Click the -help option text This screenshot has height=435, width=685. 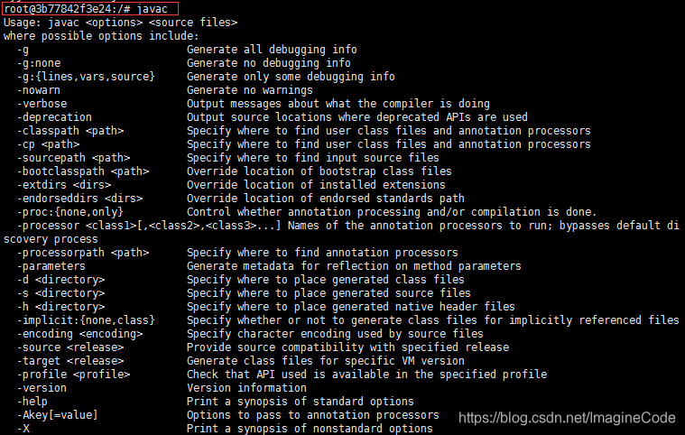pyautogui.click(x=35, y=402)
